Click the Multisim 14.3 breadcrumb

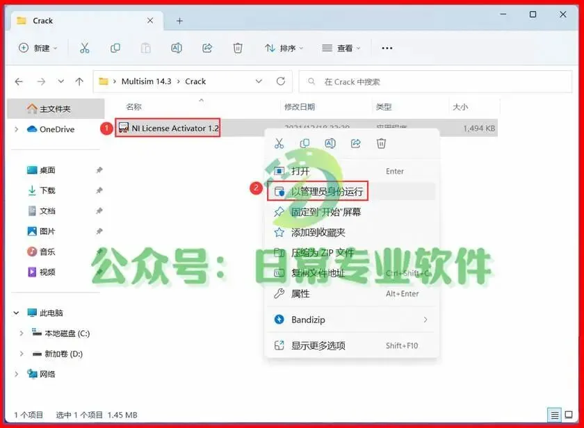coord(147,81)
